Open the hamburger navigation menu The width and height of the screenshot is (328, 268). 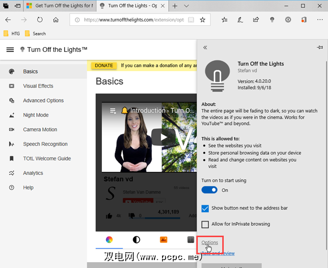pos(10,49)
